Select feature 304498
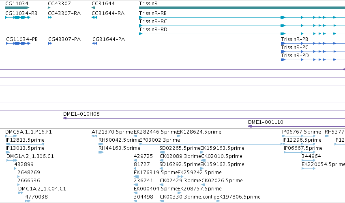The height and width of the screenshot is (203, 345). coord(144,197)
